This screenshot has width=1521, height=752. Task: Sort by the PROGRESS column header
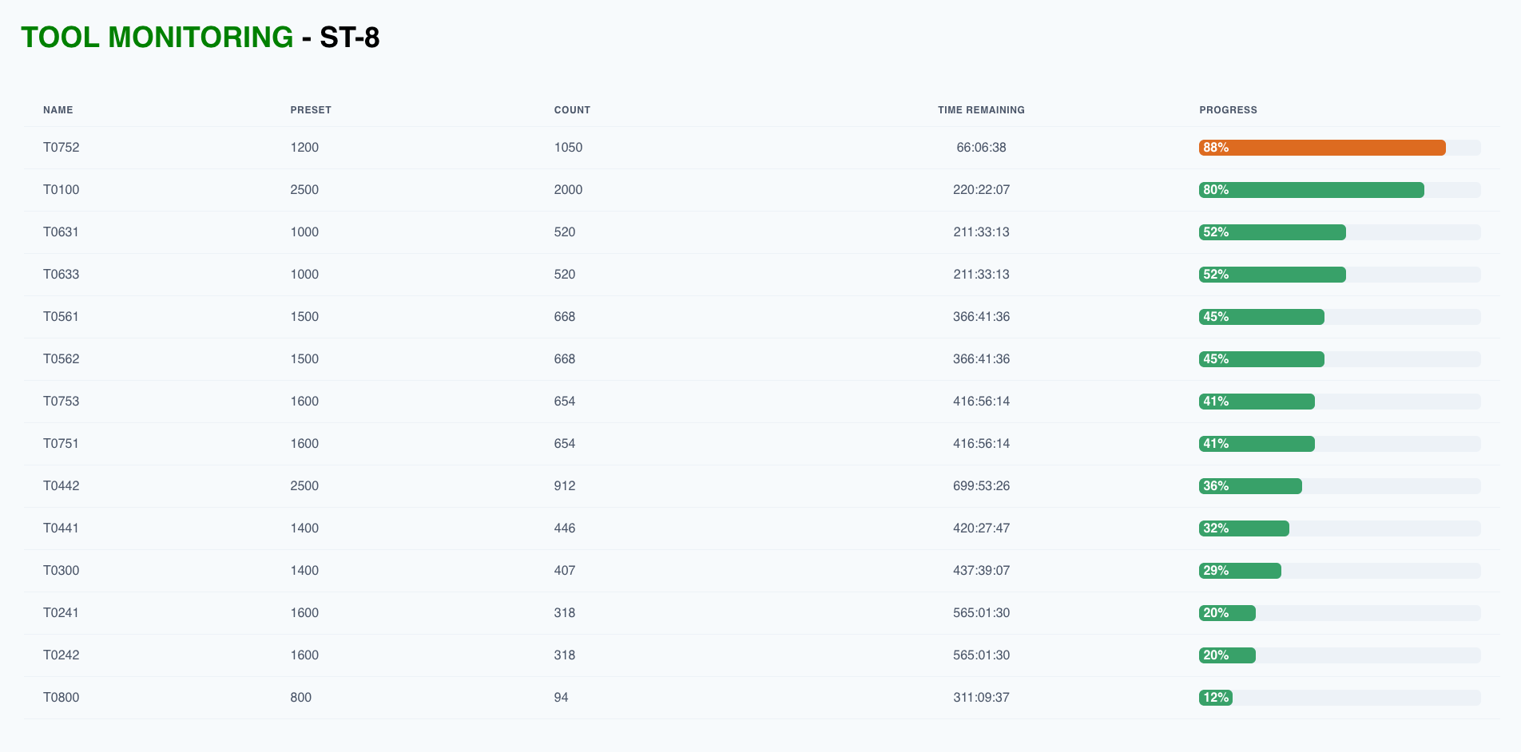[1228, 110]
